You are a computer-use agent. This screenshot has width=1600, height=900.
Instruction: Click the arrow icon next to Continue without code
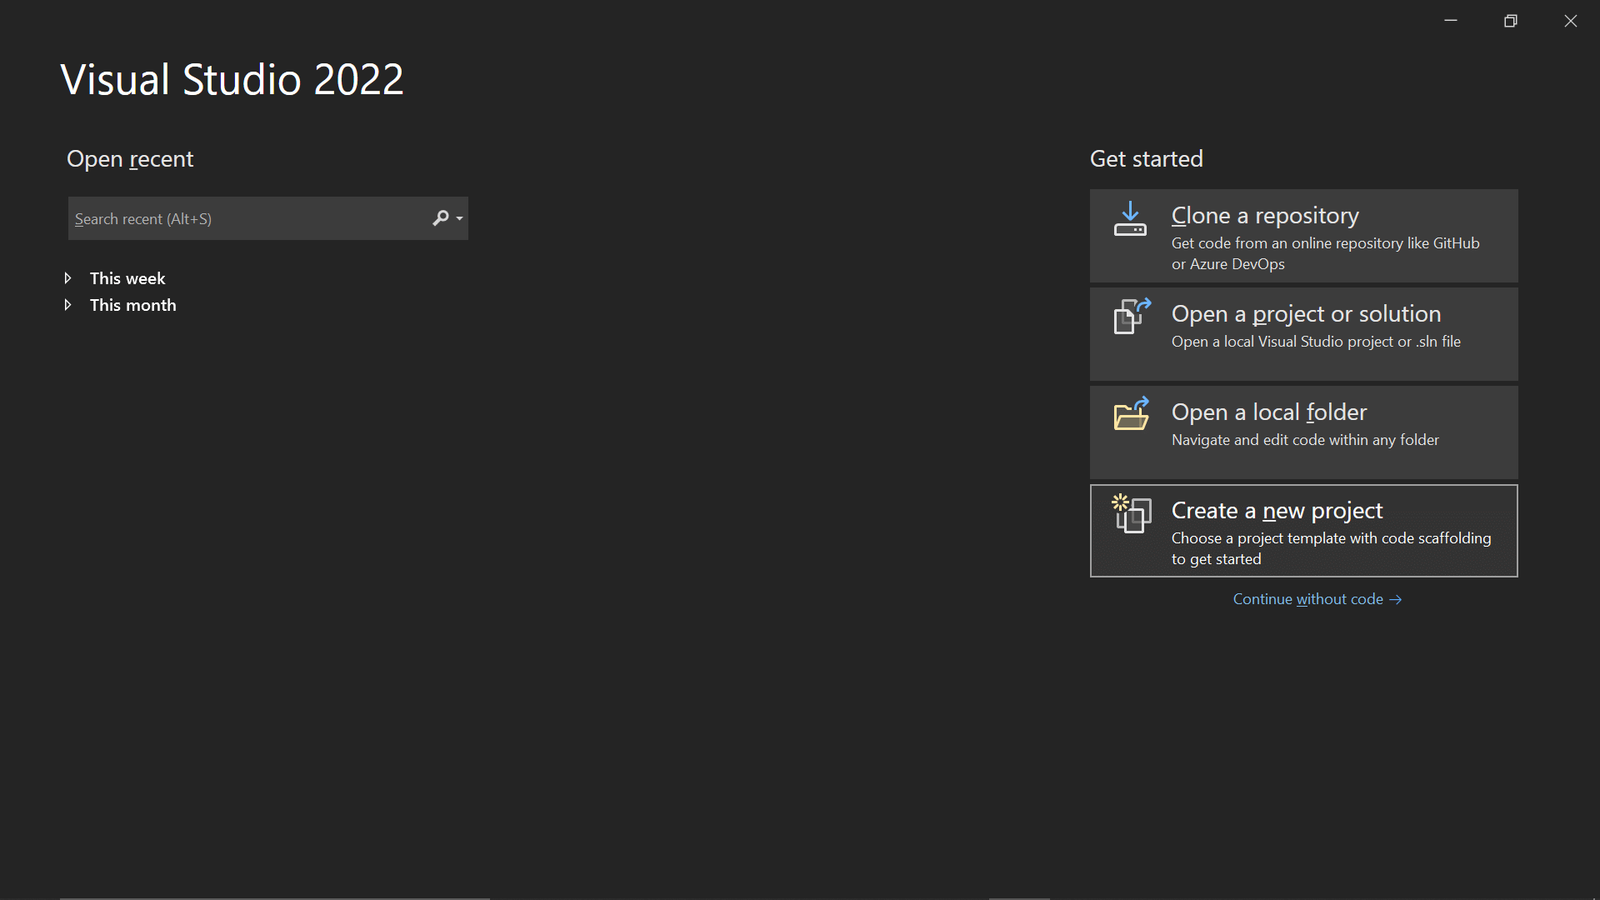click(x=1395, y=599)
